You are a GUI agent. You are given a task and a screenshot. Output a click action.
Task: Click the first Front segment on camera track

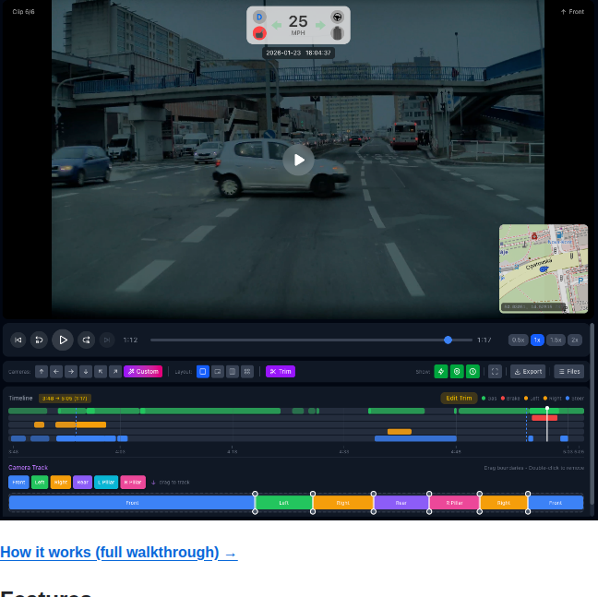click(x=132, y=503)
